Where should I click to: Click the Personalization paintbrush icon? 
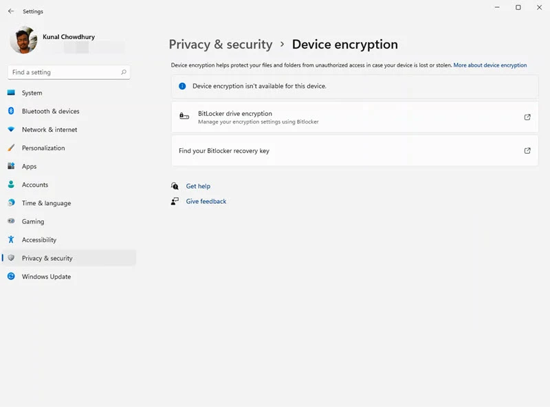(x=11, y=148)
